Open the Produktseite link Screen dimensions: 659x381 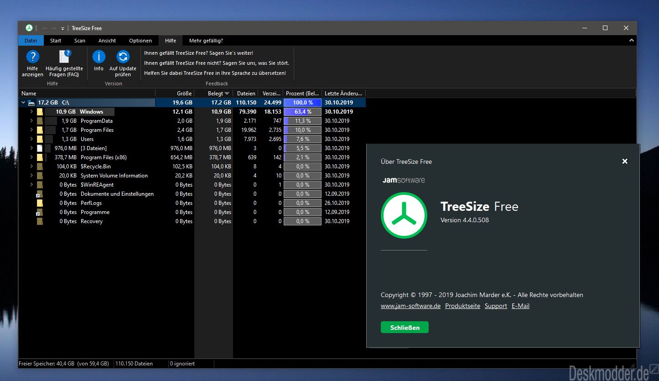(462, 306)
